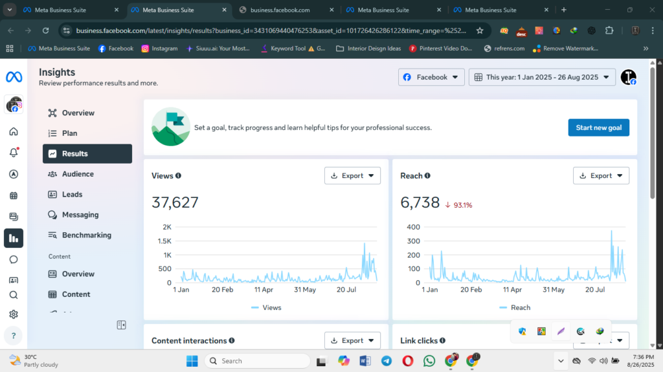Open a new browser tab
This screenshot has width=663, height=372.
click(564, 10)
